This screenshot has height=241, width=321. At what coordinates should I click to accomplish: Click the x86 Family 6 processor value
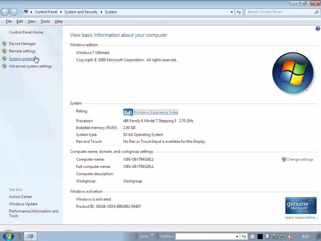[x=158, y=121]
